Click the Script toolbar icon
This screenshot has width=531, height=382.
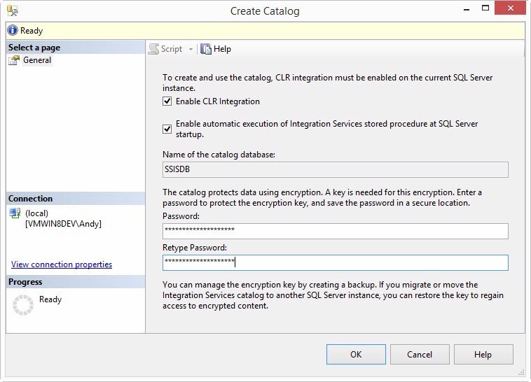[153, 49]
